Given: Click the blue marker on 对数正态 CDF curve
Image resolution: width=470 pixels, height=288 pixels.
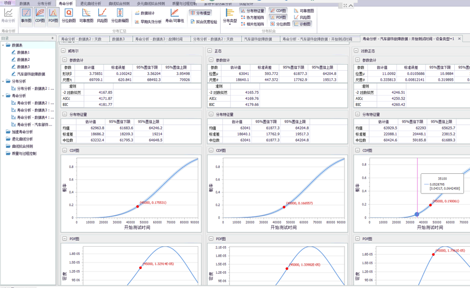Looking at the screenshot, I should click(x=417, y=214).
